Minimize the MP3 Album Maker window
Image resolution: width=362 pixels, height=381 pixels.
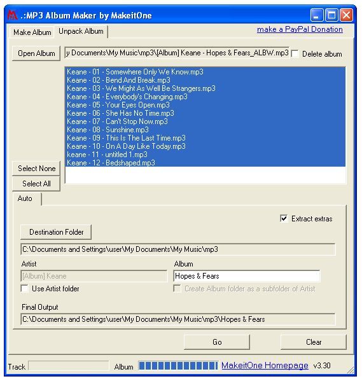(317, 15)
